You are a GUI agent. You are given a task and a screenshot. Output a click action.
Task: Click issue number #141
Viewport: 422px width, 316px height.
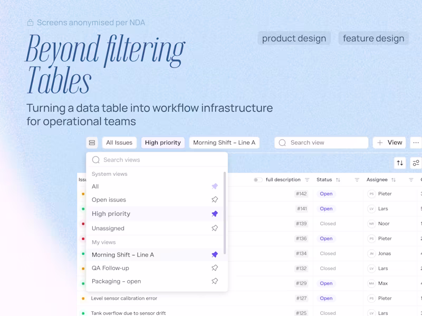tap(302, 209)
